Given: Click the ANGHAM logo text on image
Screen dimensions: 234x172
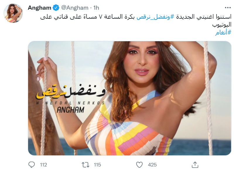Looking at the screenshot, I should 71,110.
